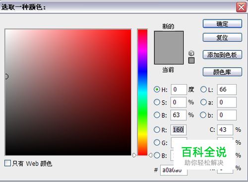Click the 添加到色板 button
This screenshot has width=248, height=182.
coord(222,55)
